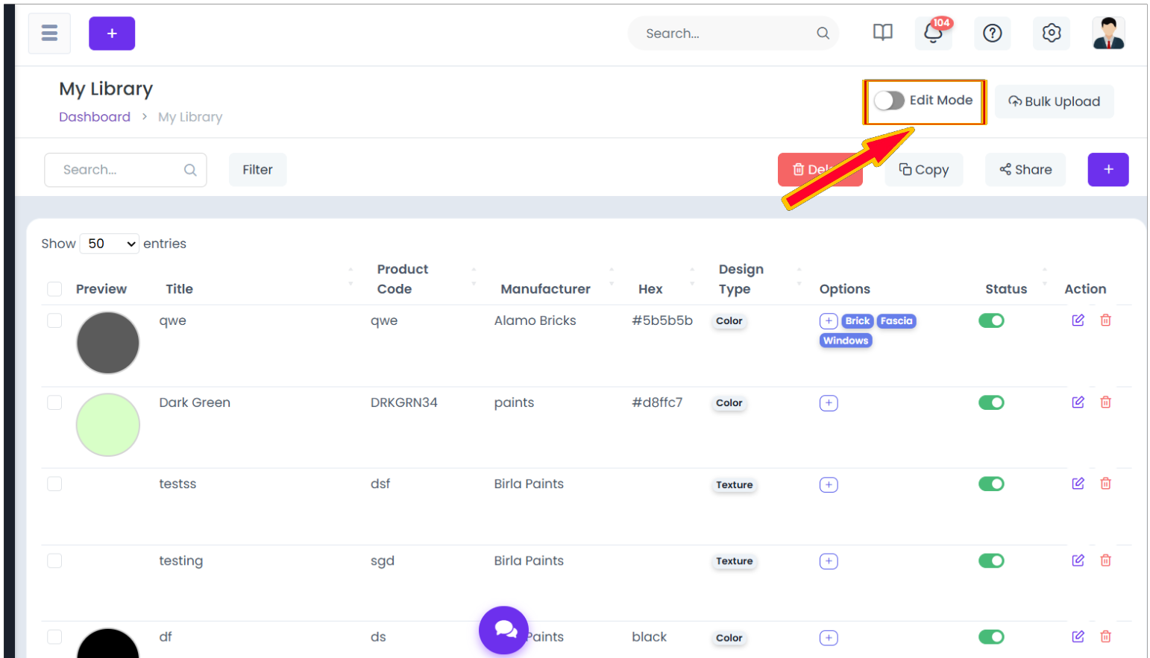Viewport: 1150px width, 658px height.
Task: Open the settings gear icon
Action: click(1052, 34)
